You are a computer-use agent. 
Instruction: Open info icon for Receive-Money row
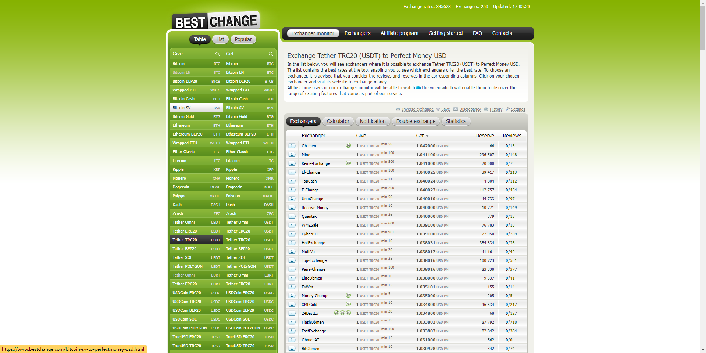(292, 208)
